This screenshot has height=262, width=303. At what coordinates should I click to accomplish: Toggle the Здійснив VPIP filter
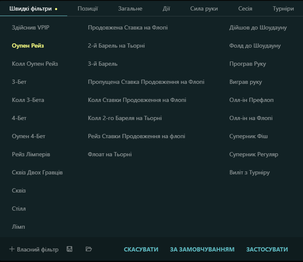[31, 27]
